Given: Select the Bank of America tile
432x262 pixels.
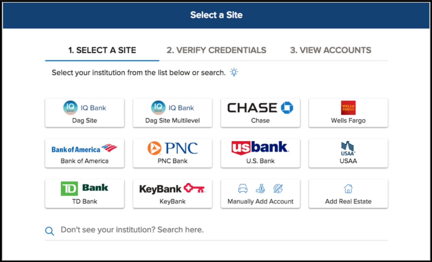Looking at the screenshot, I should click(x=84, y=153).
